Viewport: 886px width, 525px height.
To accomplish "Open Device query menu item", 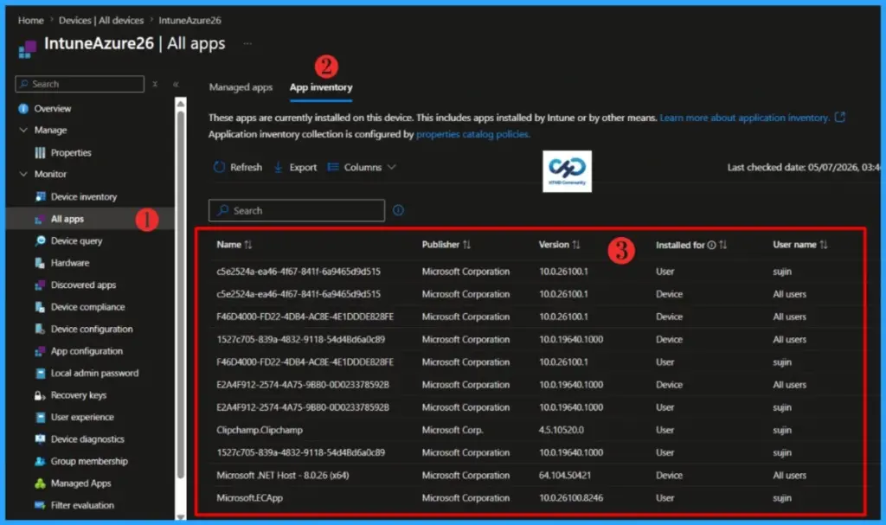I will click(76, 240).
